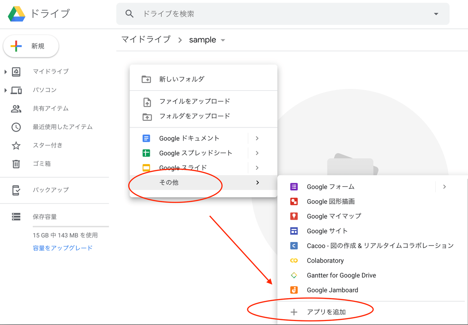The width and height of the screenshot is (468, 325).
Task: Click the search magnifier icon
Action: click(x=129, y=14)
